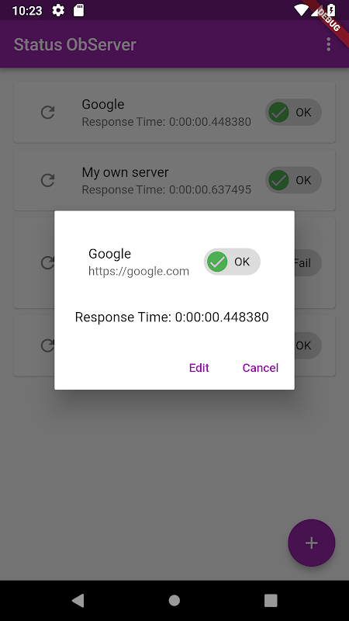
Task: Click the OK chip on My own server
Action: tap(293, 181)
